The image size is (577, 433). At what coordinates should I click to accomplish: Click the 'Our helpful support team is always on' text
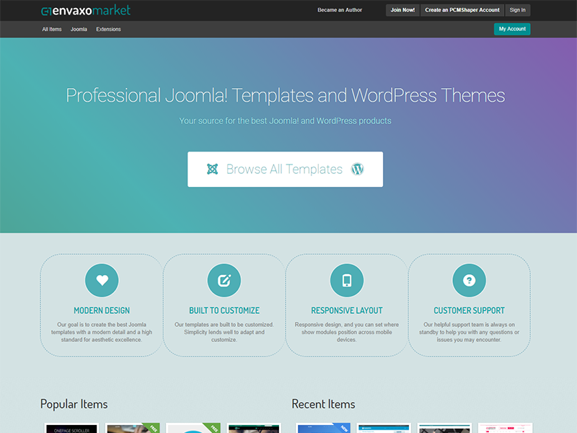[470, 332]
